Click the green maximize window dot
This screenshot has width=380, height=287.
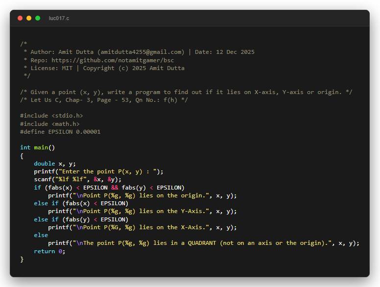(x=38, y=18)
